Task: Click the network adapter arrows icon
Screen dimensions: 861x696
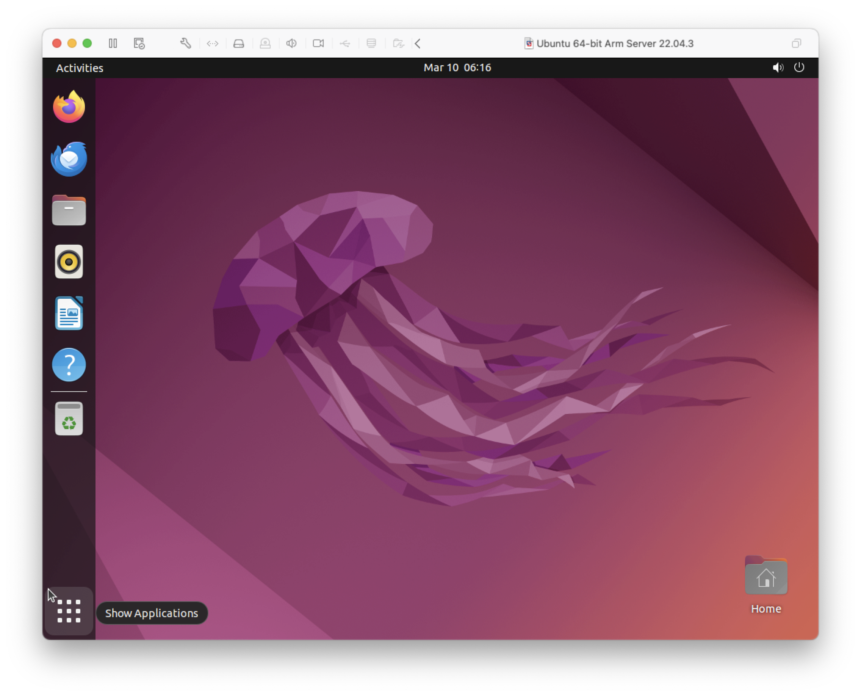Action: coord(213,43)
